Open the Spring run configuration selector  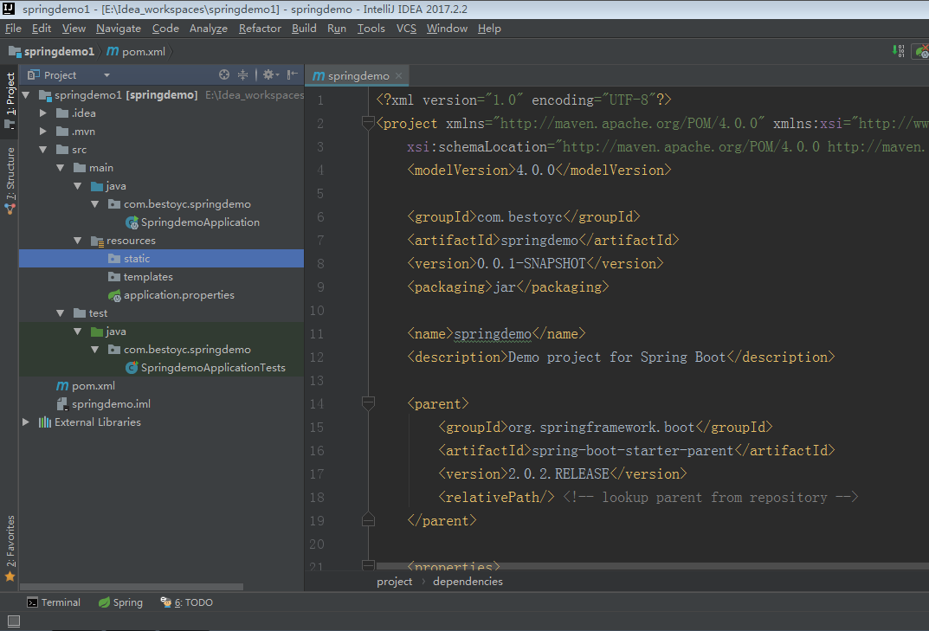(921, 51)
